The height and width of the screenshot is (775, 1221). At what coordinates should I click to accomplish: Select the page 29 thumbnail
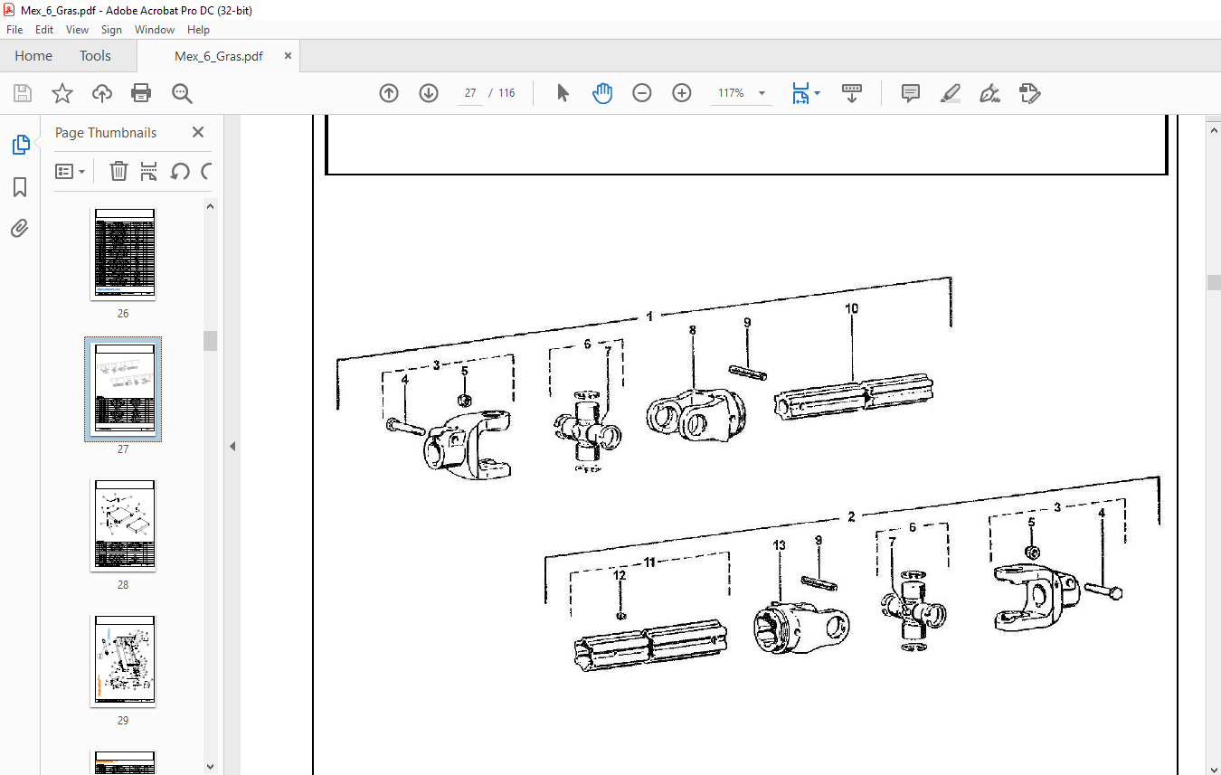[x=123, y=661]
